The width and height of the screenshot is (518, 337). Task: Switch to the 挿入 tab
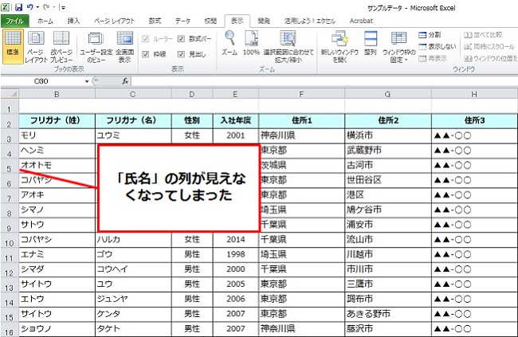pyautogui.click(x=73, y=22)
